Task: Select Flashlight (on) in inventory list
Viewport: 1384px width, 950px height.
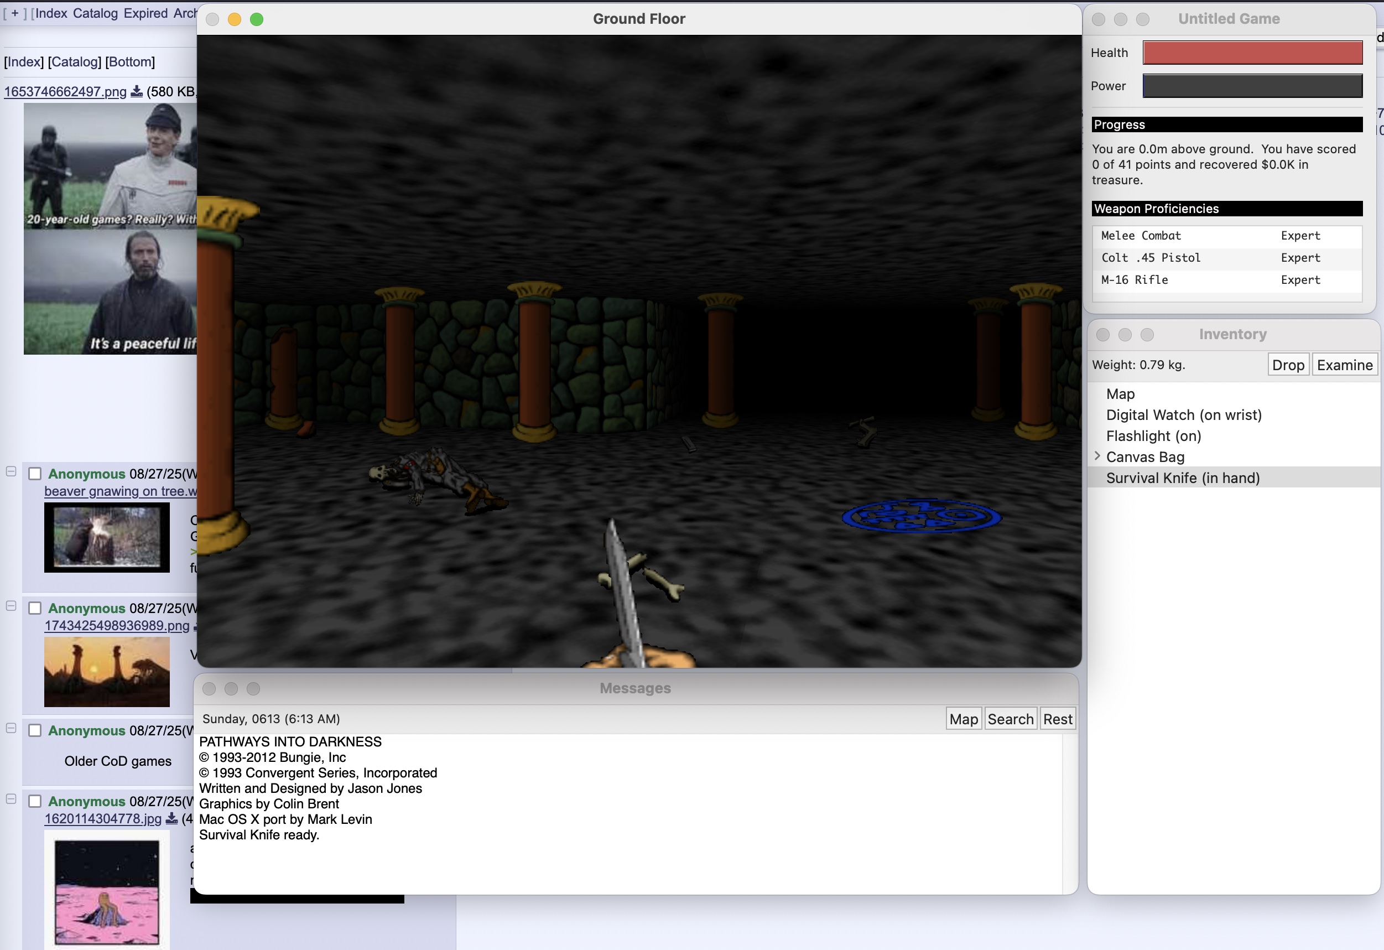Action: click(1153, 436)
